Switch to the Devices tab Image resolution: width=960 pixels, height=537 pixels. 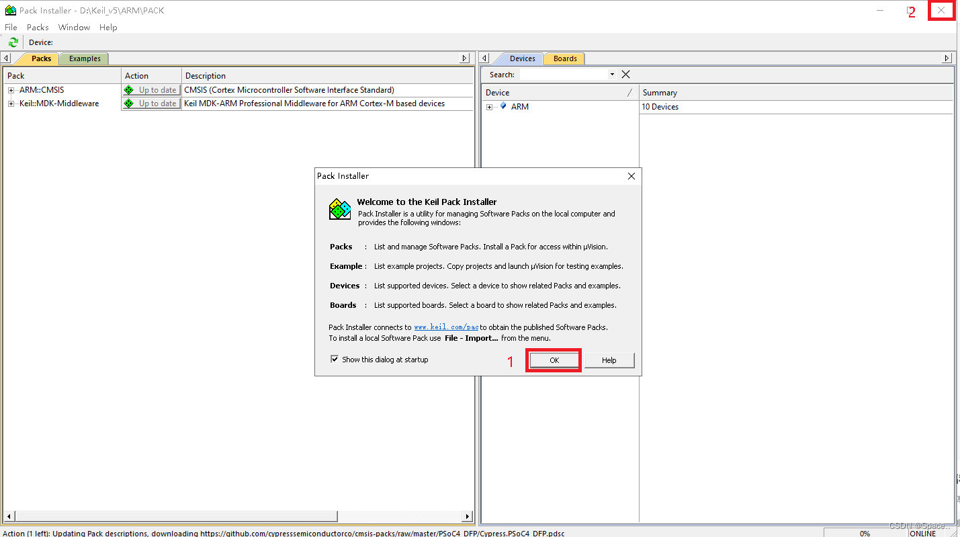point(522,58)
